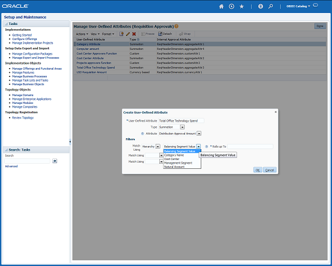
Task: Click the Freeze toolbar item
Action: 148,34
